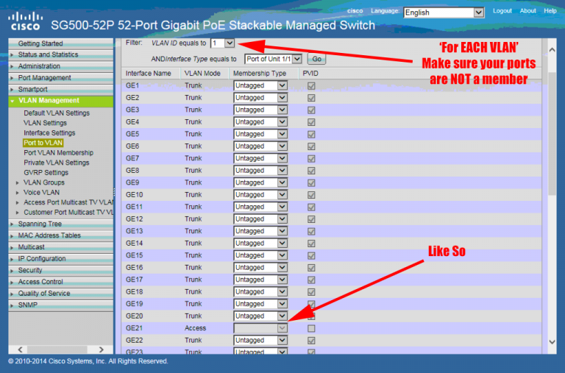Screen dimensions: 565x373
Task: Open Port VLAN Membership page
Action: click(x=58, y=153)
